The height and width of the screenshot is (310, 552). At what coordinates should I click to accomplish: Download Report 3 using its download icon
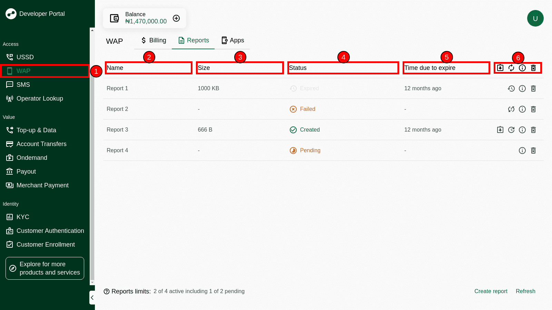click(500, 130)
